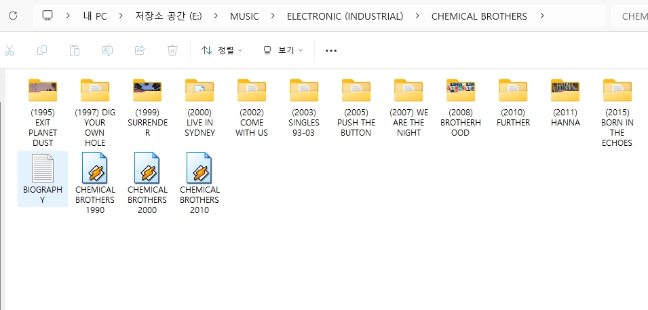The image size is (648, 310).
Task: Click the Paste clipboard icon
Action: (75, 50)
